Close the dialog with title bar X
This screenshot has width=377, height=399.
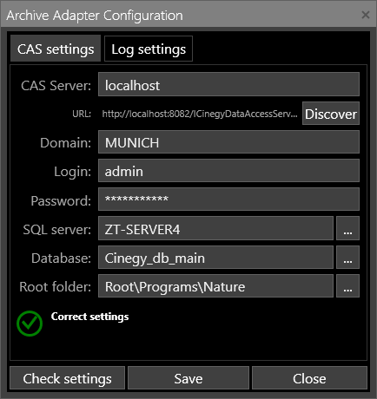click(366, 15)
